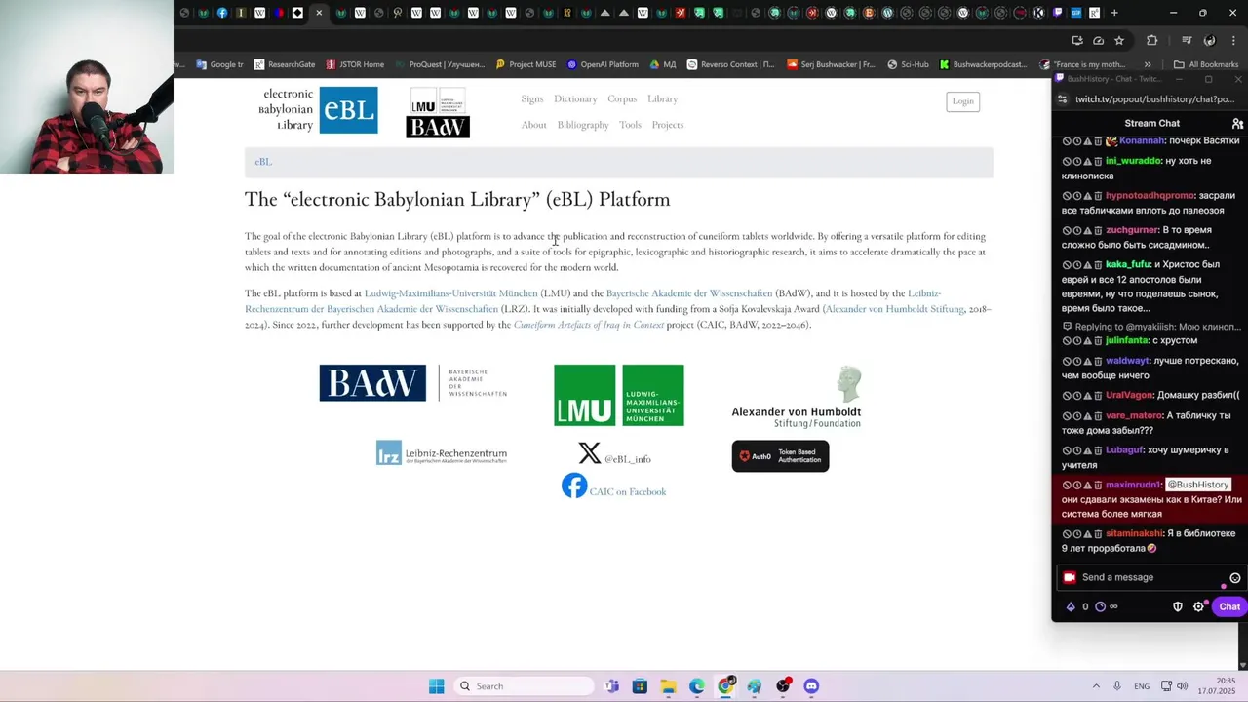
Task: Open the Bibliography page
Action: [583, 125]
